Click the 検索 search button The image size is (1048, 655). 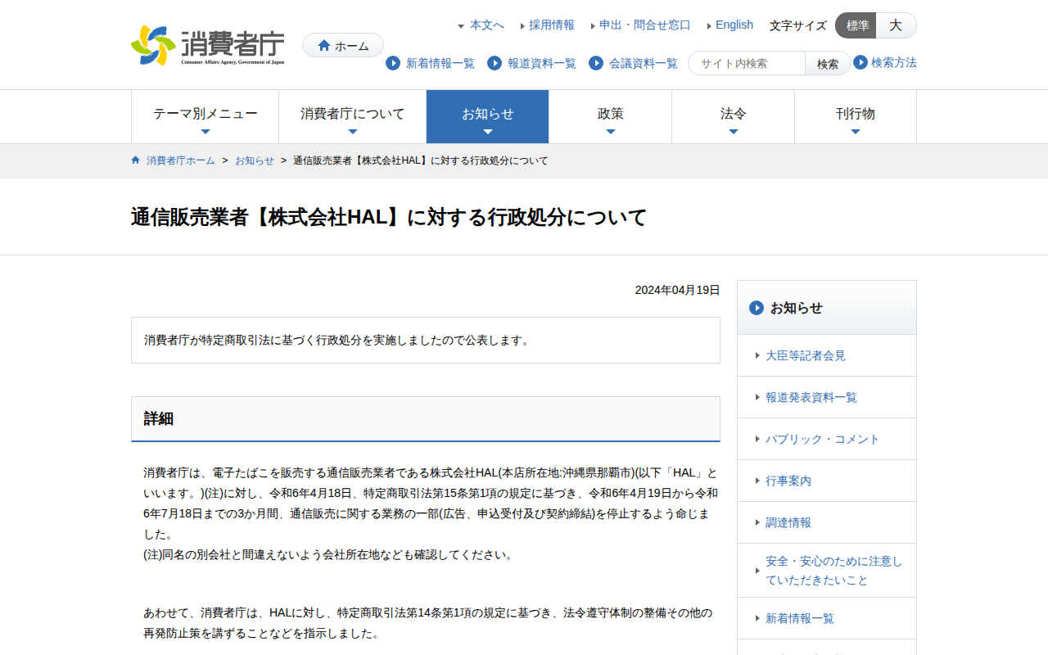(x=827, y=64)
